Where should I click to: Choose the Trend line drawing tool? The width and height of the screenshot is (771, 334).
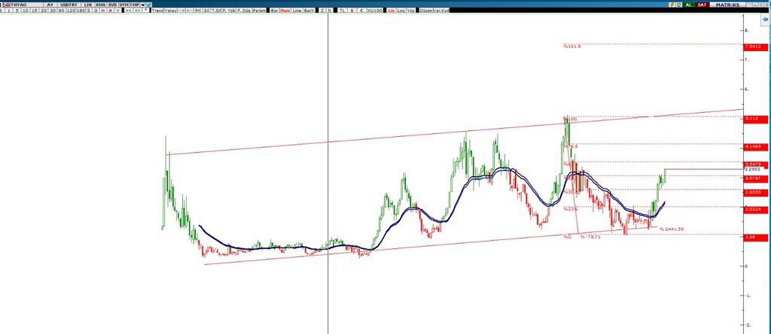(x=157, y=11)
